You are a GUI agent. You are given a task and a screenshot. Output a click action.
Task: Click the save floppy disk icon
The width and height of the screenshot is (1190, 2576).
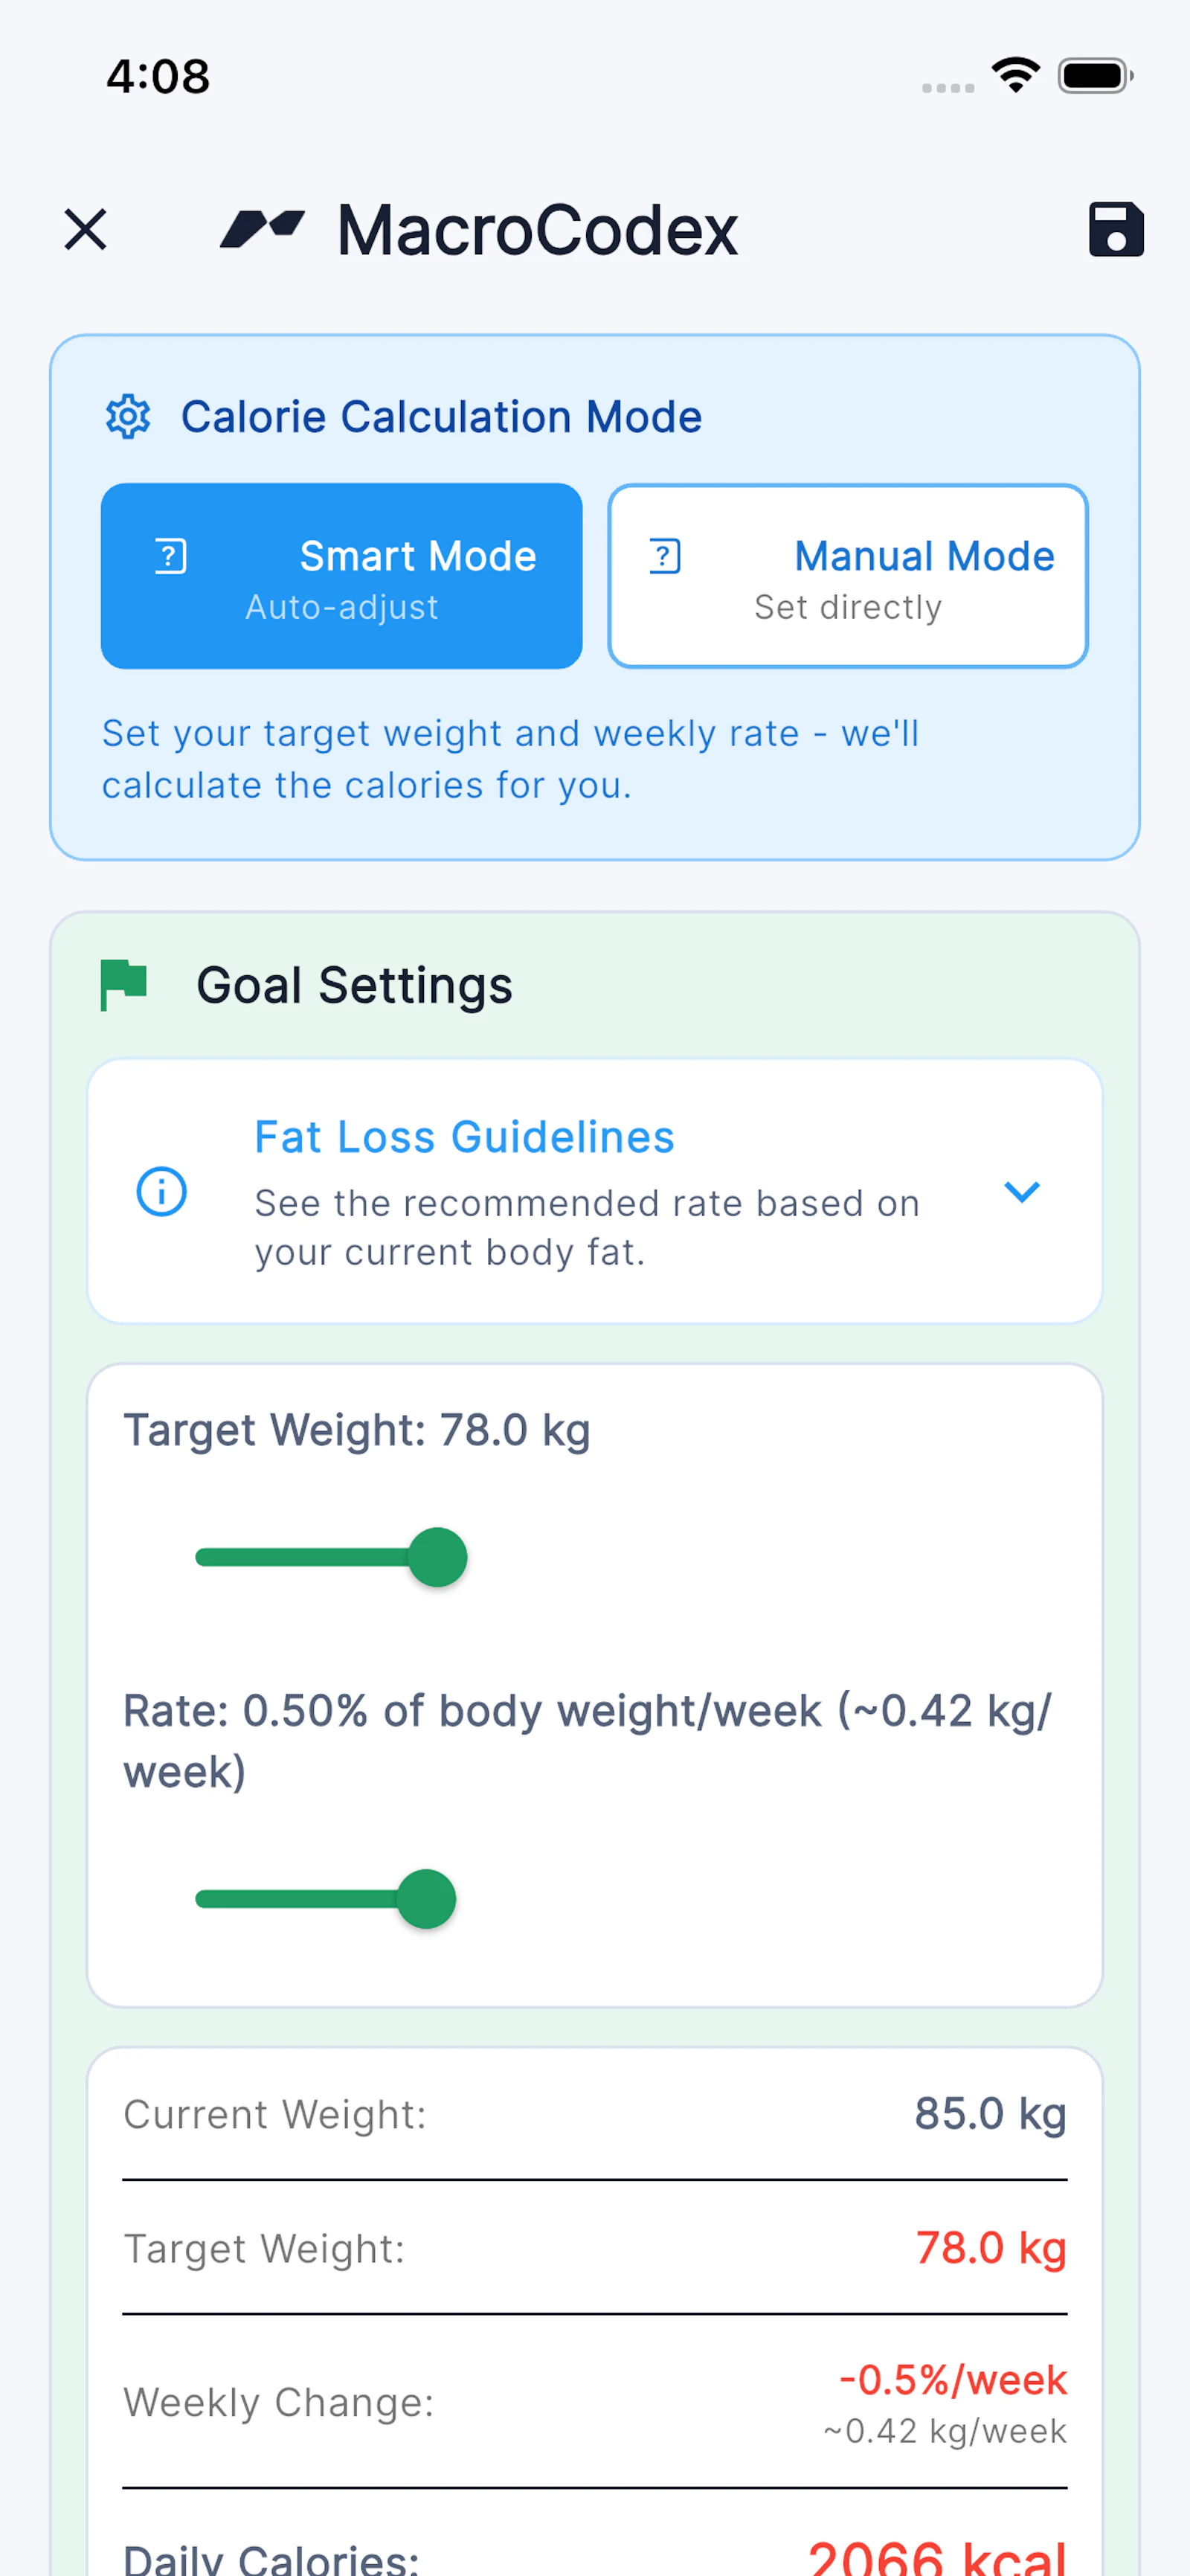pos(1116,229)
